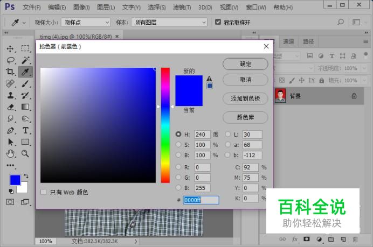373x247 pixels.
Task: Confirm the color with the 确定 button
Action: click(x=245, y=64)
